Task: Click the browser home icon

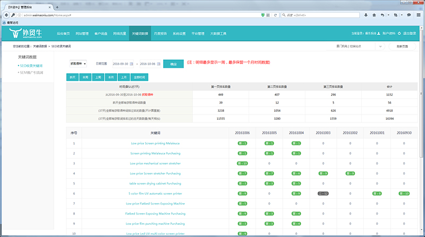Action: (x=375, y=16)
